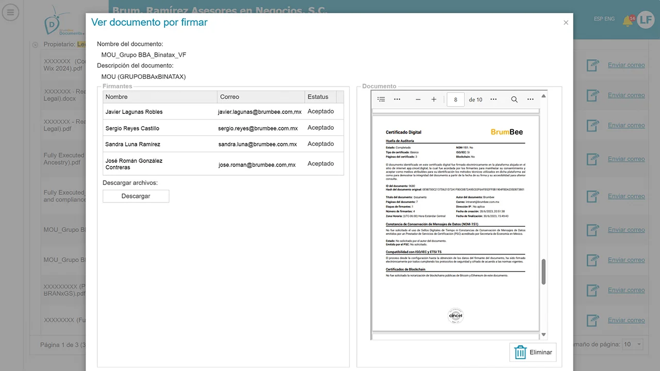Sort signers by the Nombre column header
660x371 pixels.
click(160, 97)
